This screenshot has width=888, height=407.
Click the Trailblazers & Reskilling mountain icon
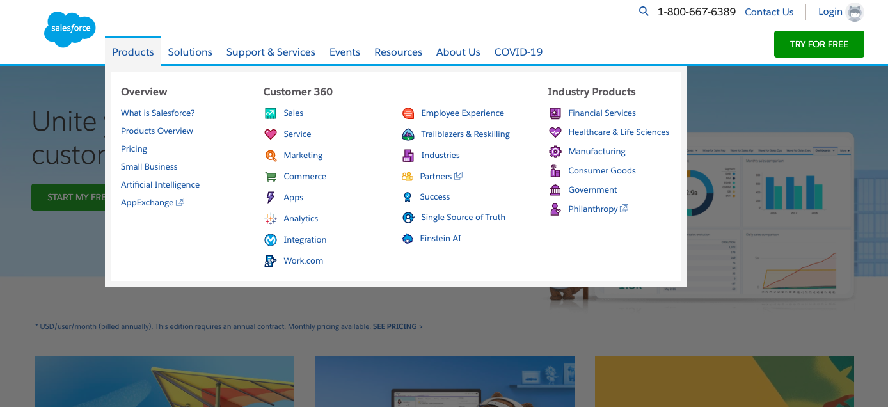click(x=408, y=134)
